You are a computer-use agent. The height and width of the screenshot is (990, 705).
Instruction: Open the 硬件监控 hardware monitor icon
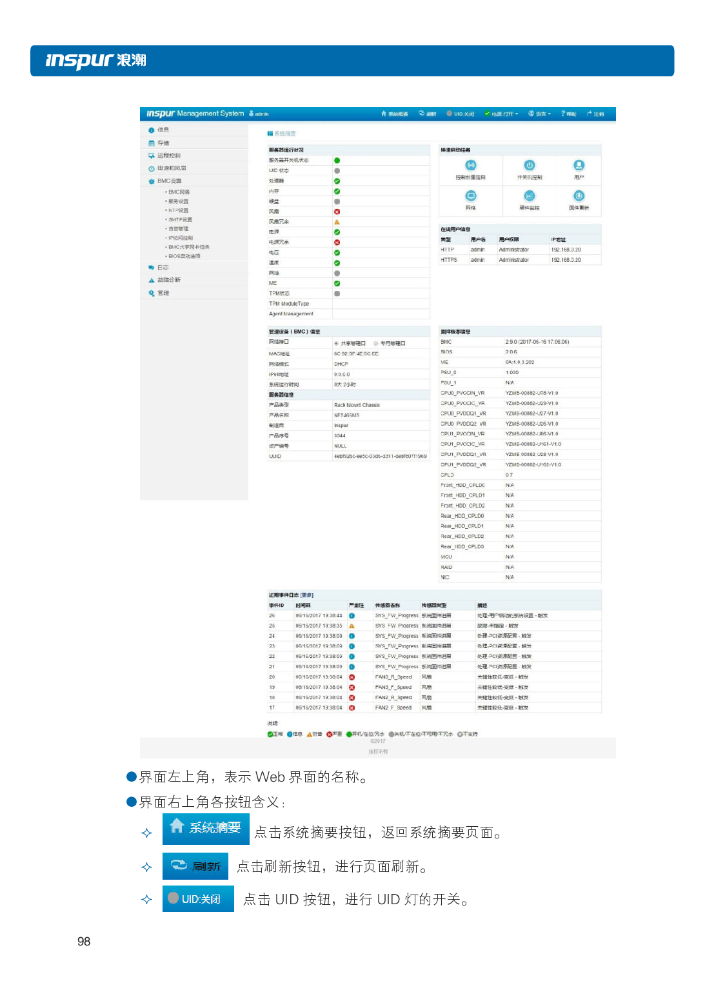[529, 196]
